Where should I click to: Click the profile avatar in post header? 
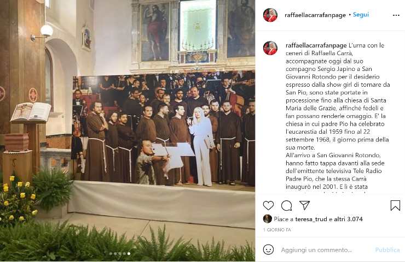click(270, 15)
